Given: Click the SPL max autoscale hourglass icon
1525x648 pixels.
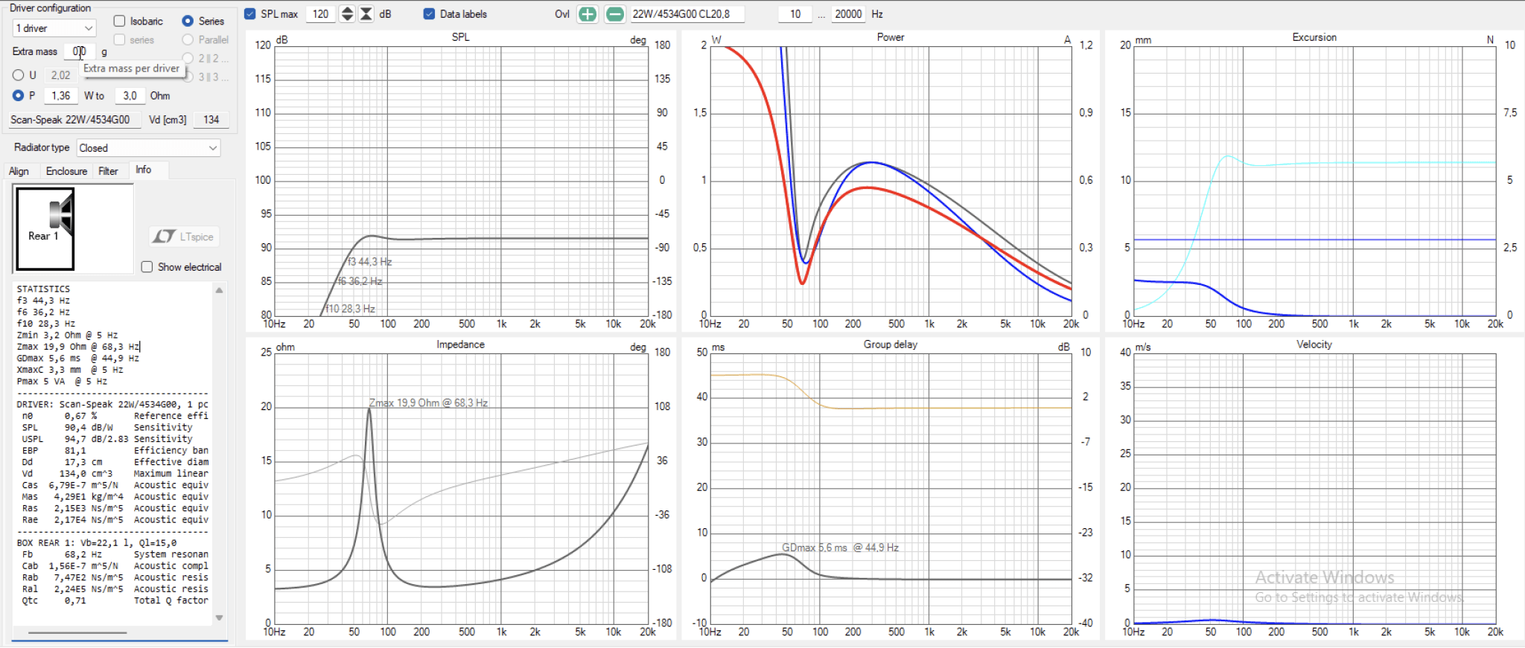Looking at the screenshot, I should click(x=366, y=14).
